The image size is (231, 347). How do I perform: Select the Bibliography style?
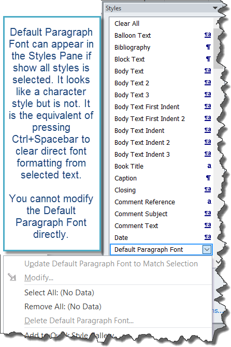coord(133,48)
